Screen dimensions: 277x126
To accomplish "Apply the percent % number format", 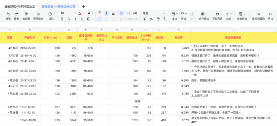I will tap(151, 19).
